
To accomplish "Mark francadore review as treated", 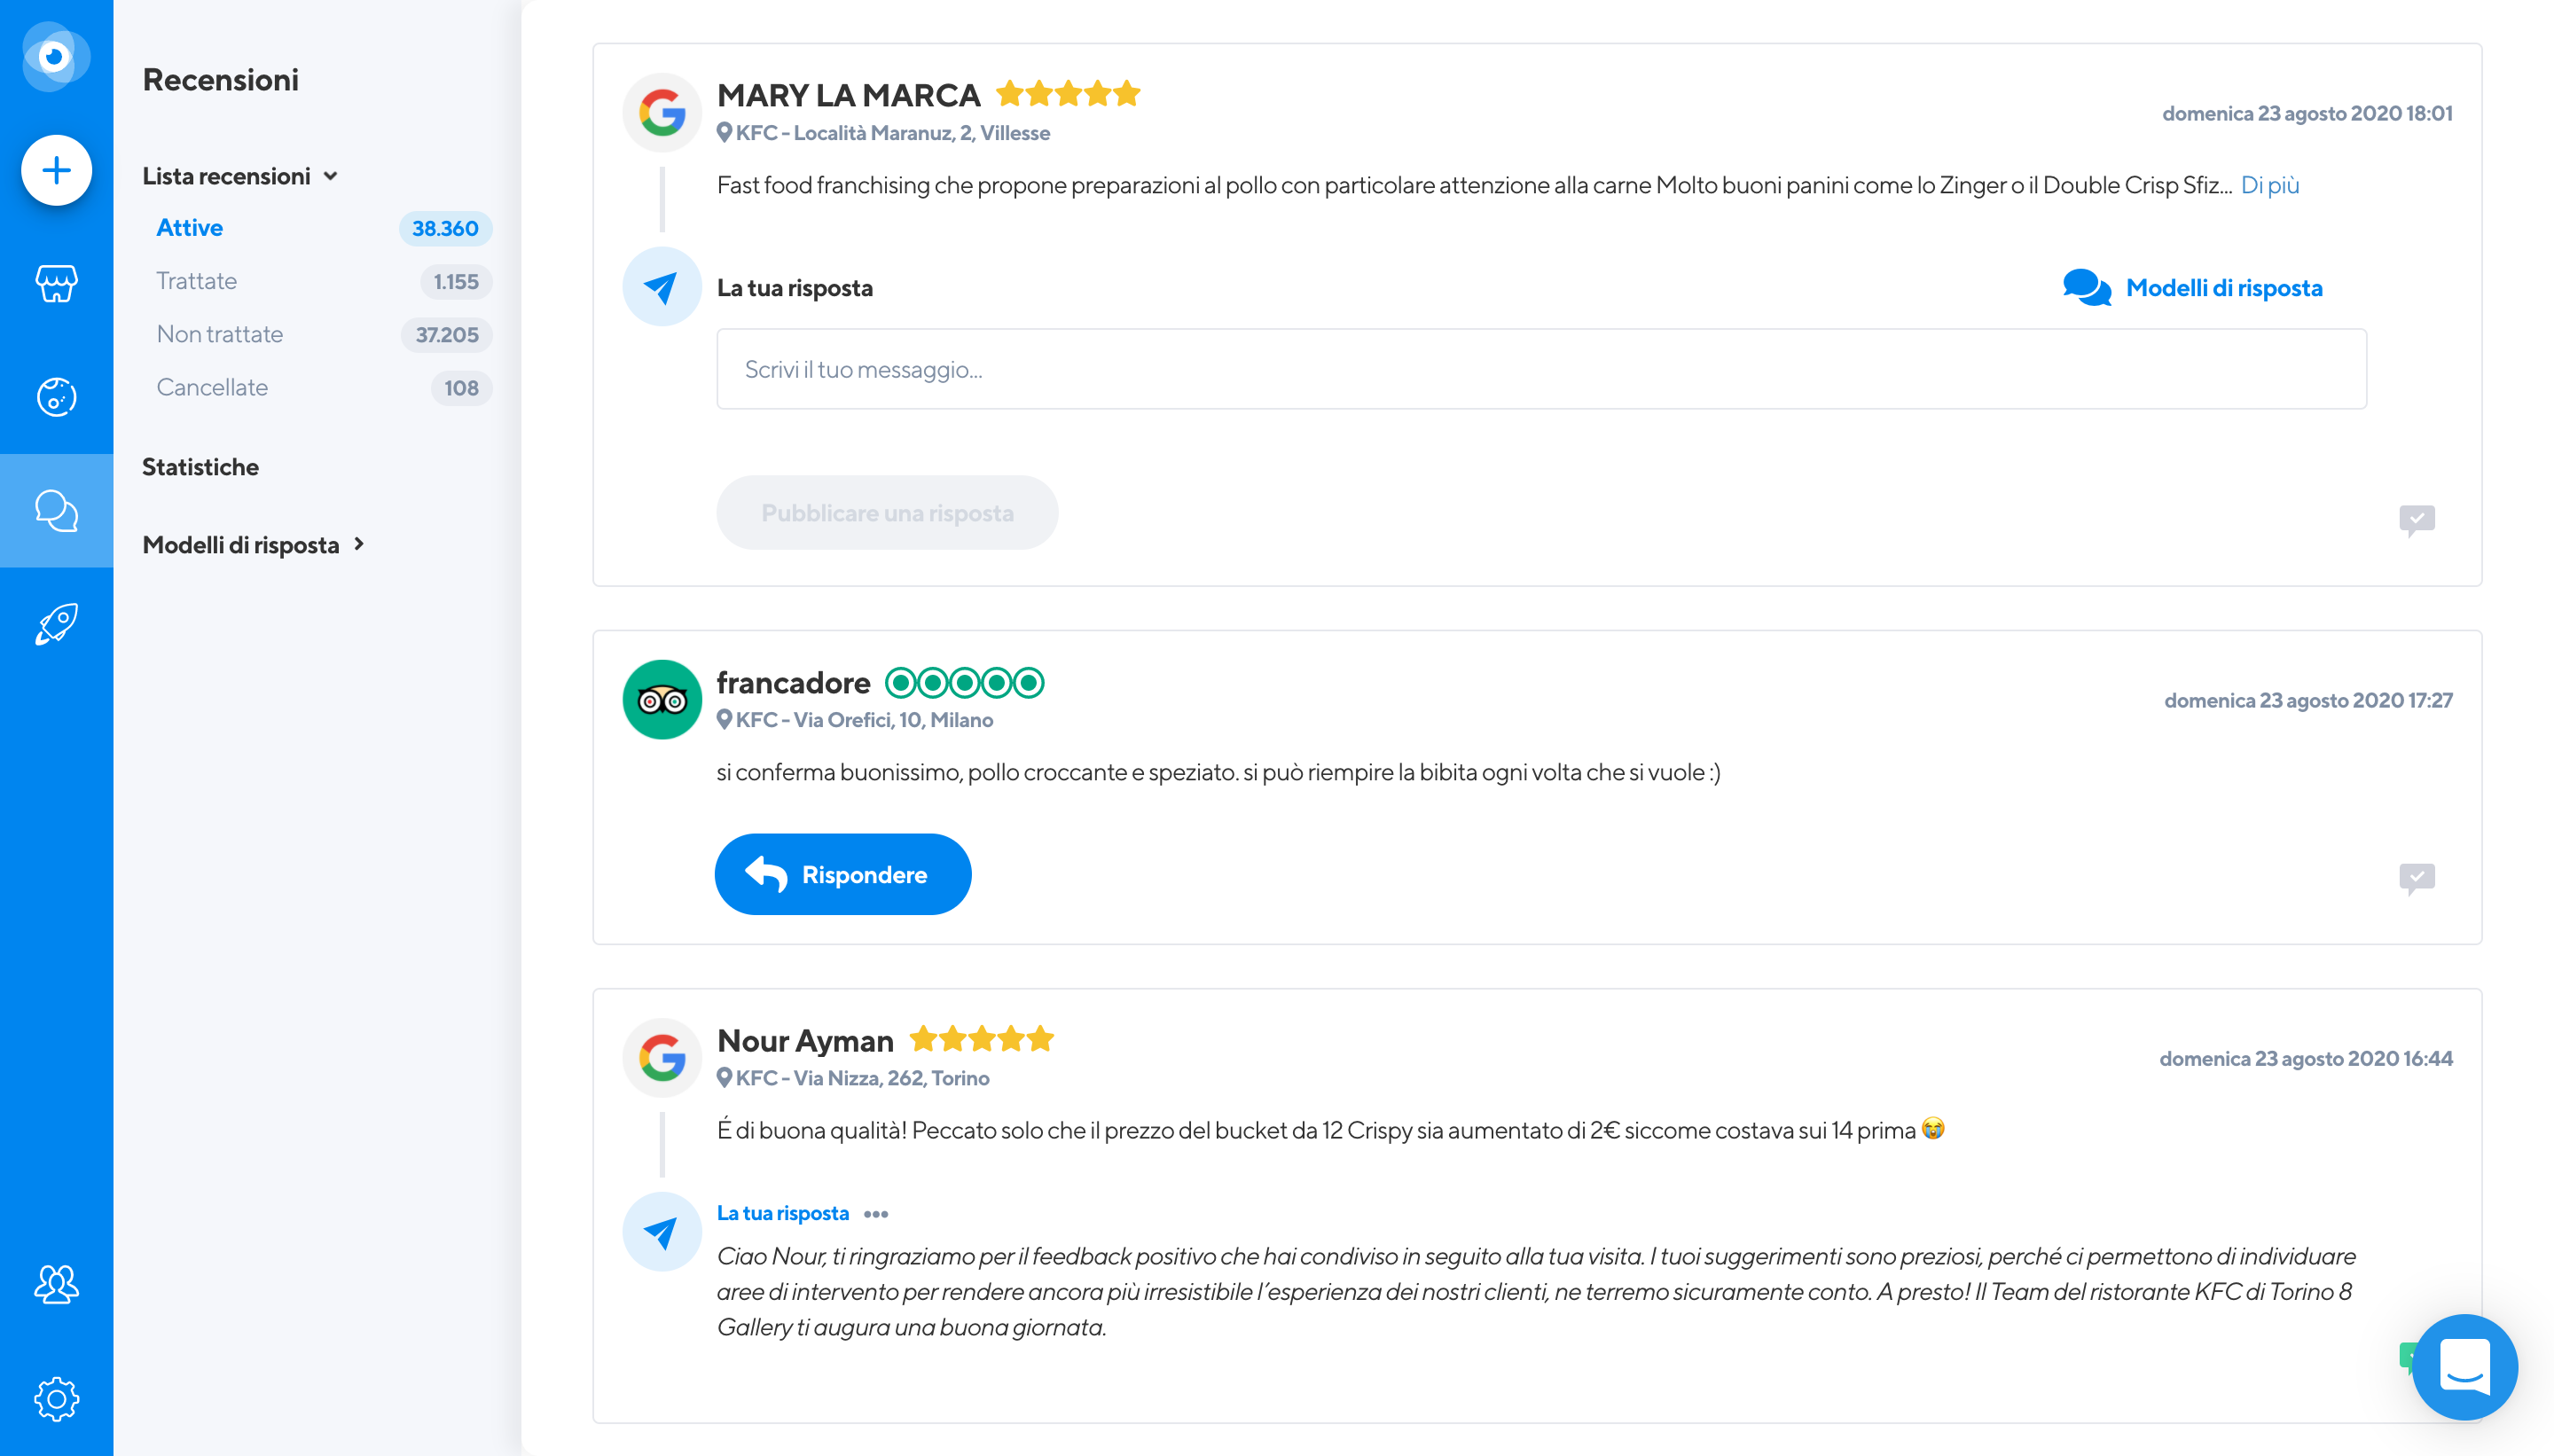I will click(x=2416, y=878).
